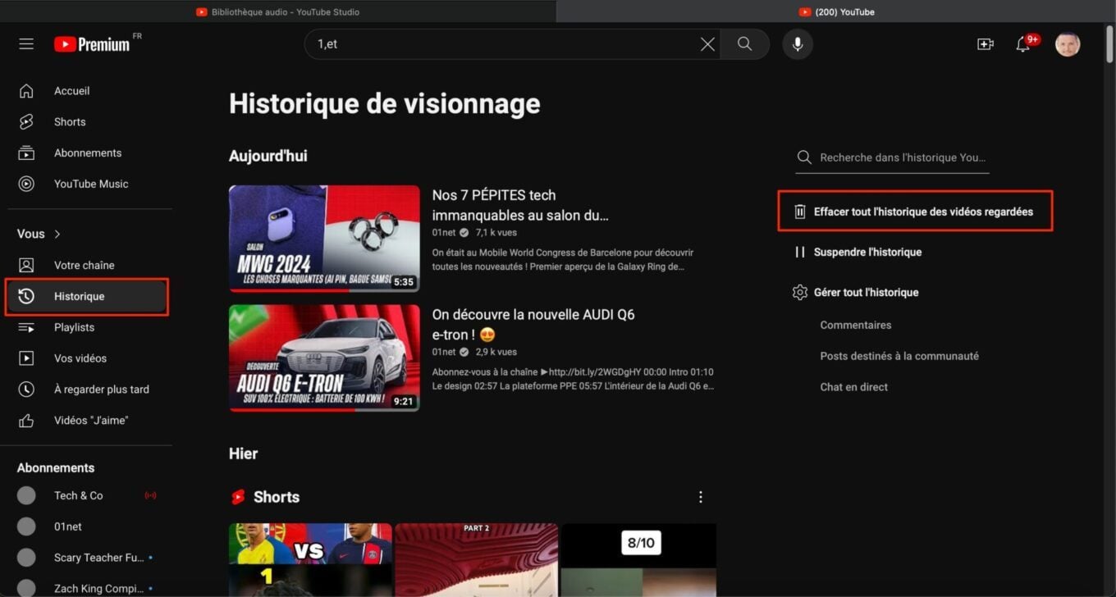
Task: Select Historique in the sidebar
Action: click(86, 297)
